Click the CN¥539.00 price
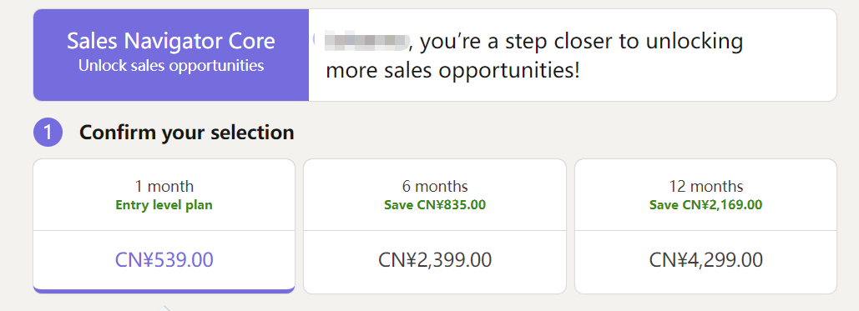This screenshot has width=859, height=311. 164,260
